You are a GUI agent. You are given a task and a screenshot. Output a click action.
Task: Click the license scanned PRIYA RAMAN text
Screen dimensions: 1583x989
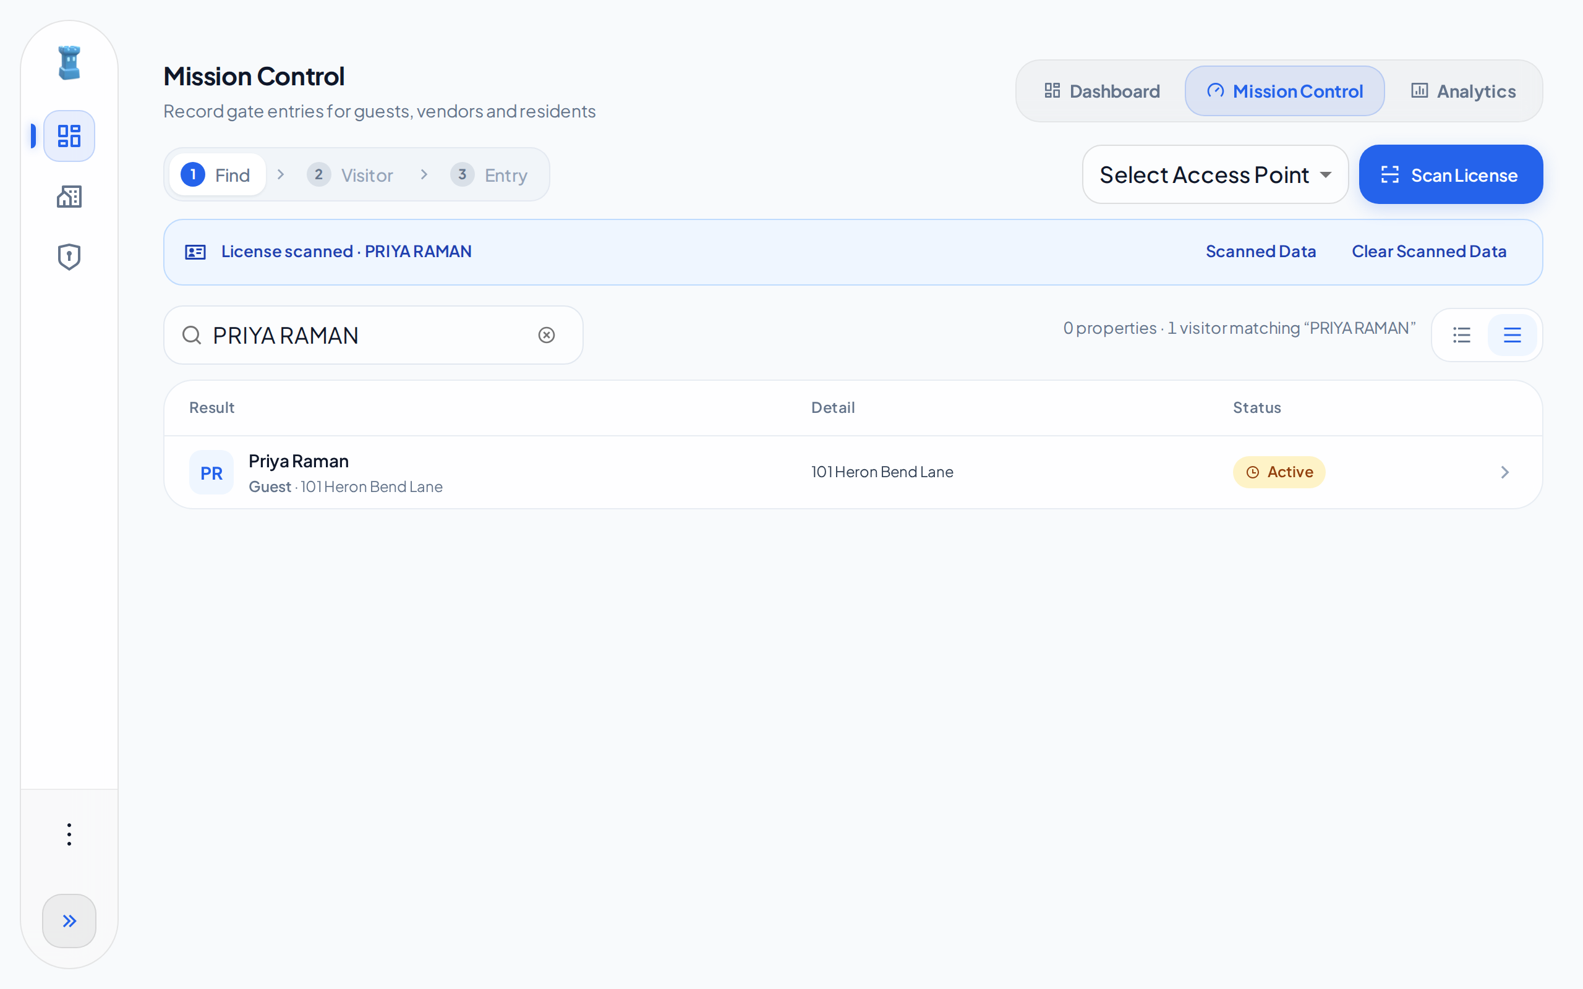click(346, 252)
